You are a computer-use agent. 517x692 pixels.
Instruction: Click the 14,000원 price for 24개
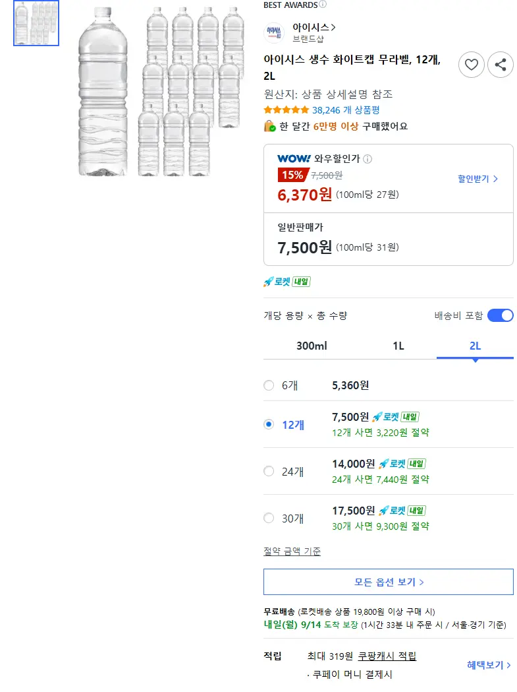tap(354, 464)
